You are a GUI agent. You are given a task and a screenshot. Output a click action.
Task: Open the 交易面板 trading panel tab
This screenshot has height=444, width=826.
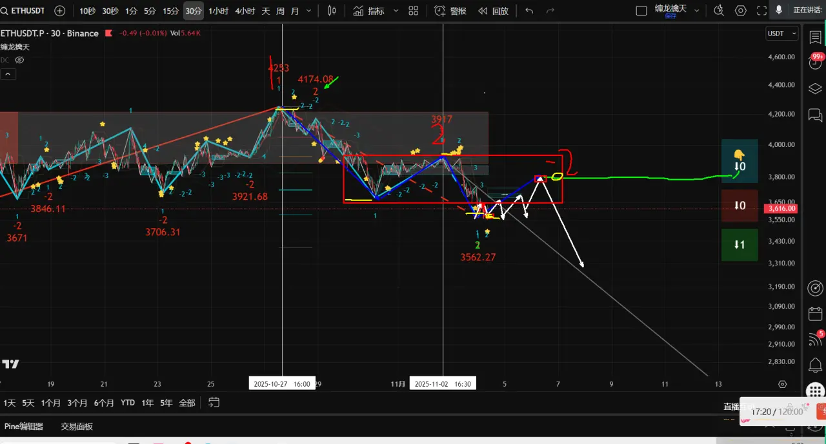click(x=77, y=426)
